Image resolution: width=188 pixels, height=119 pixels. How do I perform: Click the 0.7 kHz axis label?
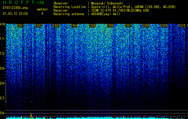coord(2,98)
